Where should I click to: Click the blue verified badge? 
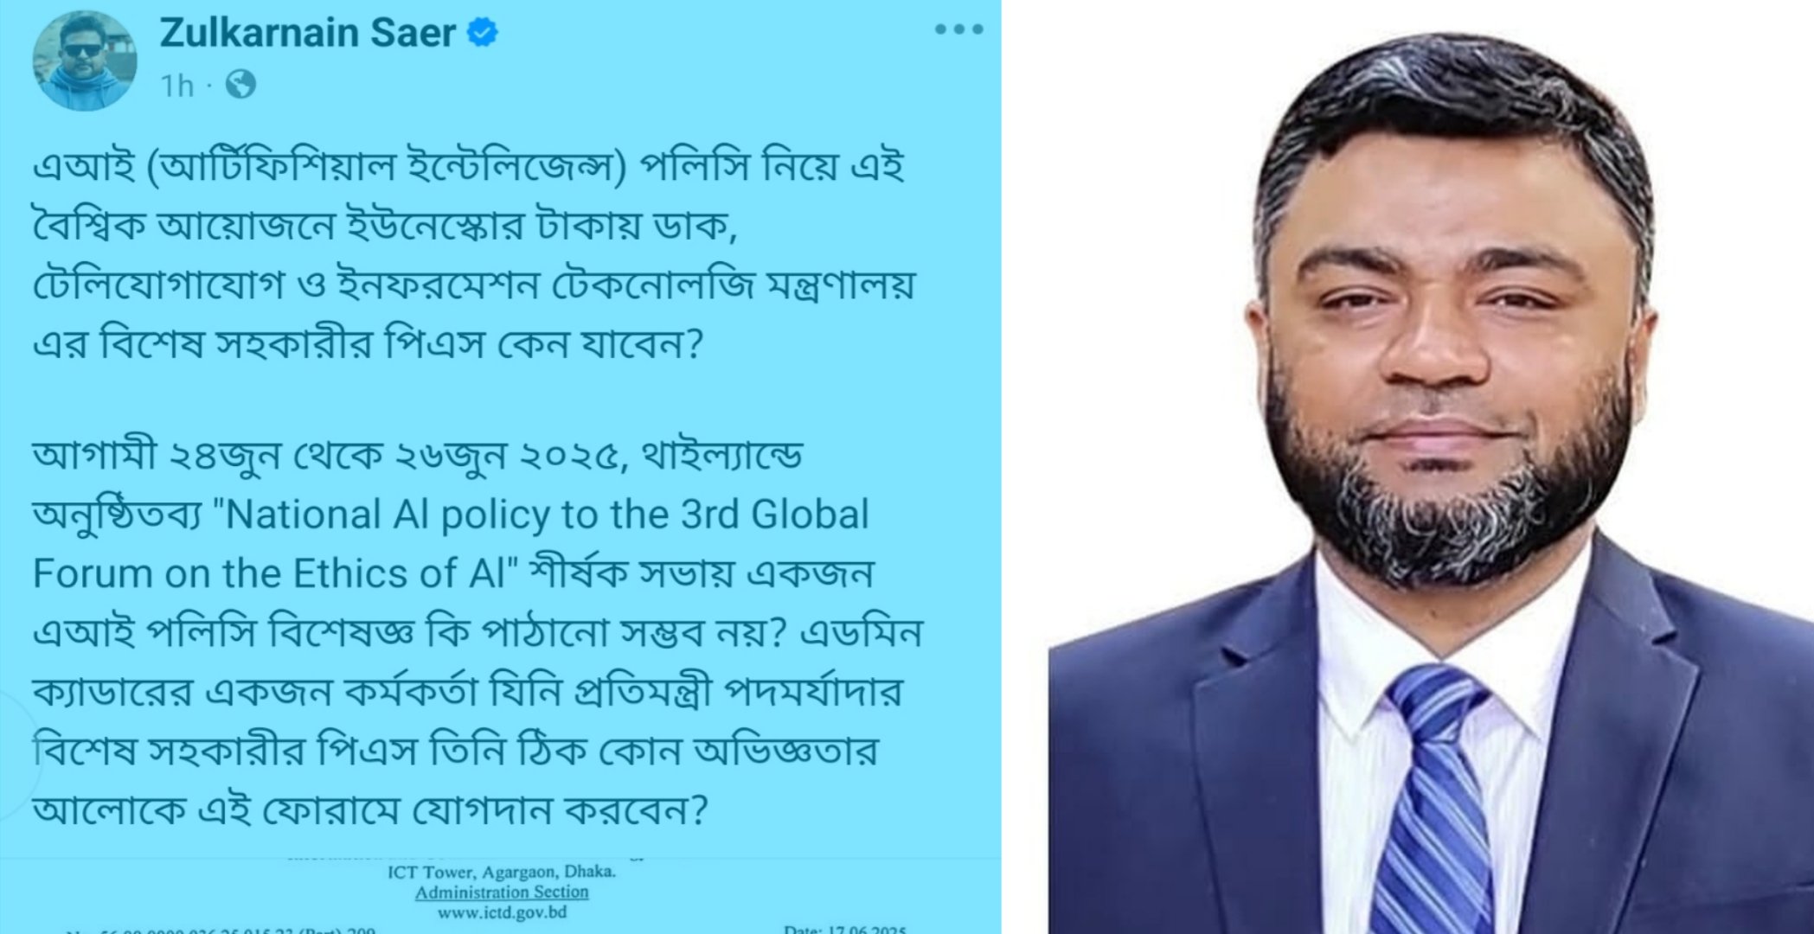(x=482, y=34)
